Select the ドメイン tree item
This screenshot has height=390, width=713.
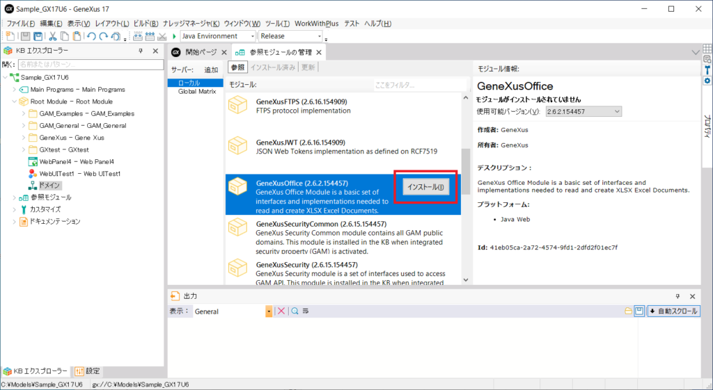[45, 185]
